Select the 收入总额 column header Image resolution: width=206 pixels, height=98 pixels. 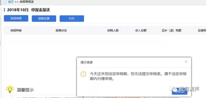click(141, 30)
